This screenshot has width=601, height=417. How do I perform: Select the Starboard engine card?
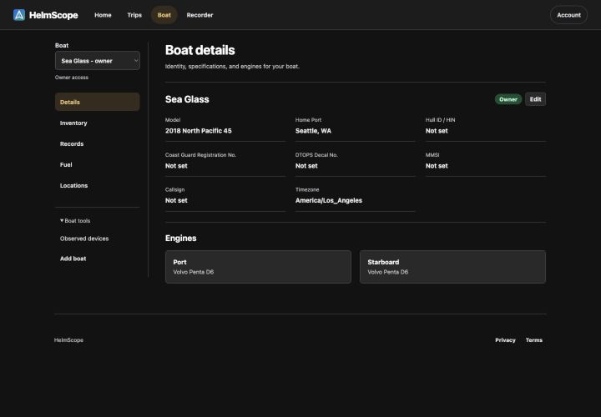click(452, 267)
